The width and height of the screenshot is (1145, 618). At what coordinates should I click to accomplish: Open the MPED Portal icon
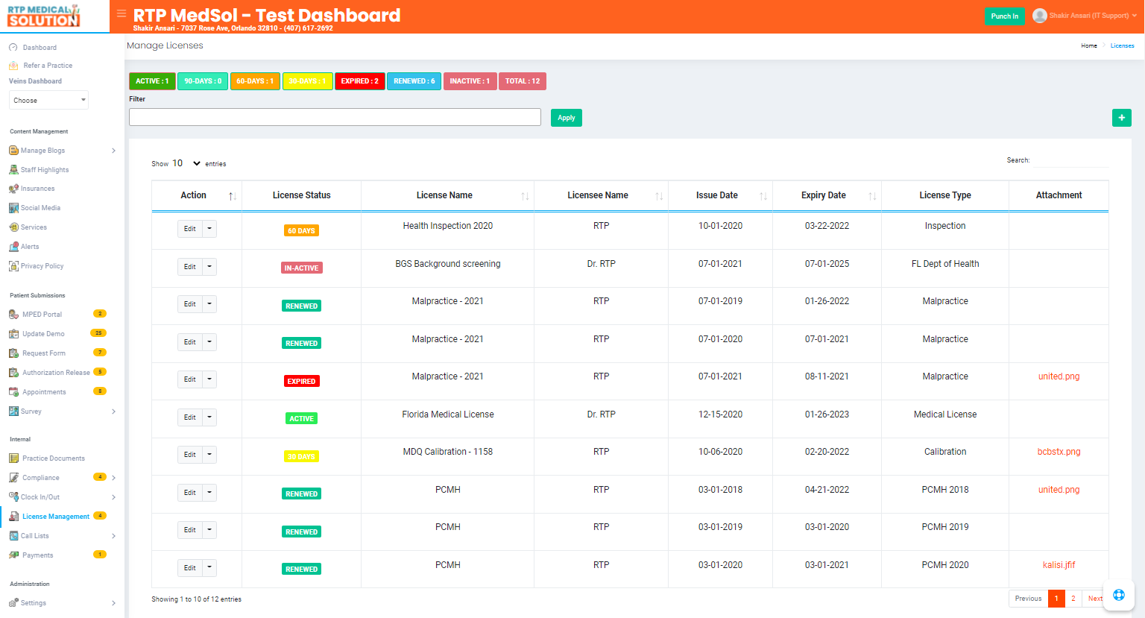coord(13,315)
